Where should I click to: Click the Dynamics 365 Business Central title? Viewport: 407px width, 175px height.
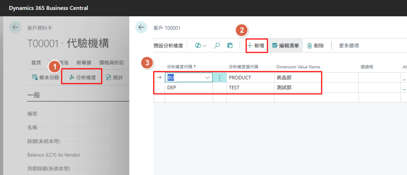[x=48, y=8]
